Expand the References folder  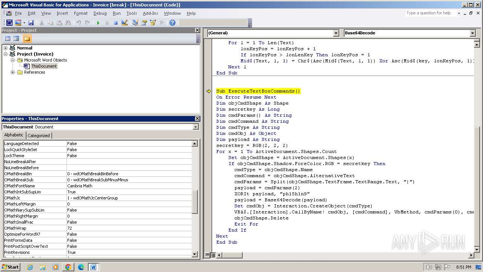[13, 72]
